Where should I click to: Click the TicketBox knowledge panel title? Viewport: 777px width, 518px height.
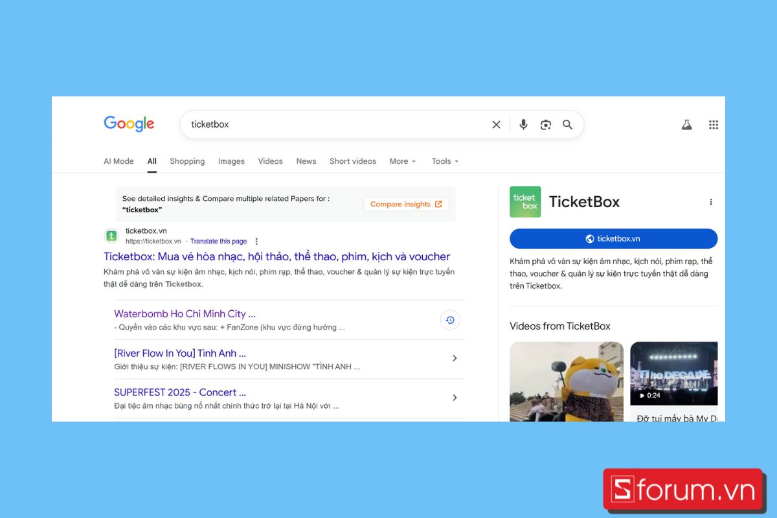pyautogui.click(x=584, y=201)
